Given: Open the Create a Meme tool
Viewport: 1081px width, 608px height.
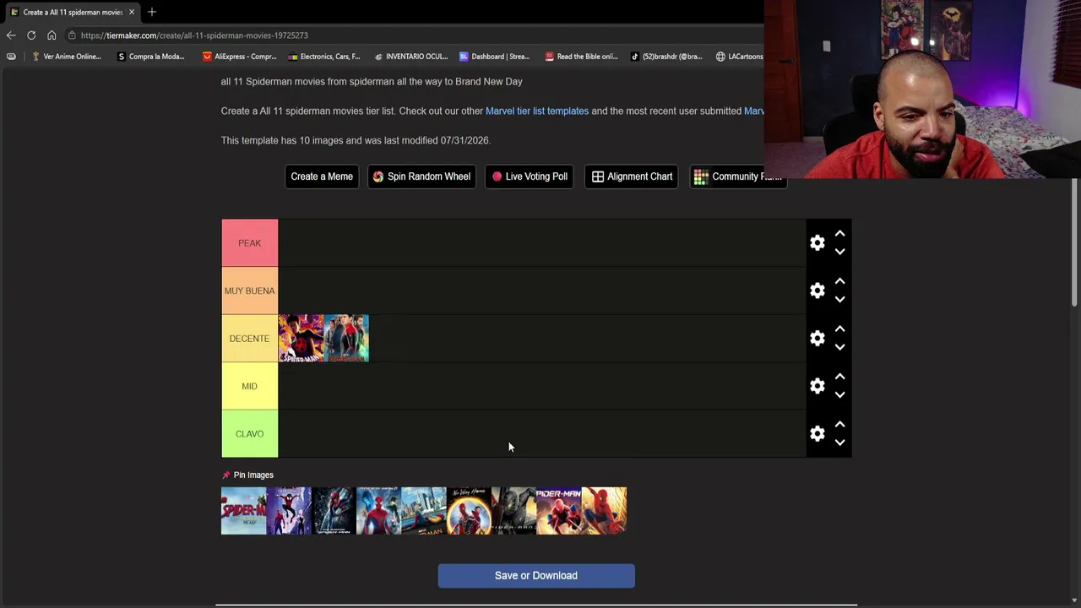Looking at the screenshot, I should coord(322,176).
